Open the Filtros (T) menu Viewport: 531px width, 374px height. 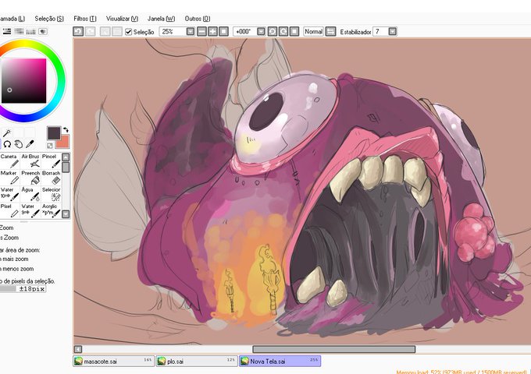(x=85, y=19)
